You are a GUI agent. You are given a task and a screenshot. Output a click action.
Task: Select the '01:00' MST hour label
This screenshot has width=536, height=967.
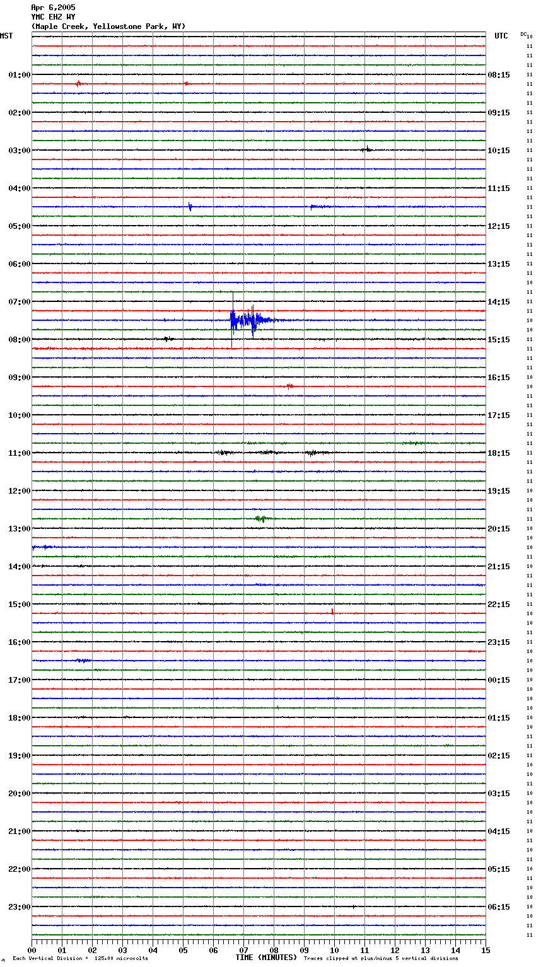[20, 75]
